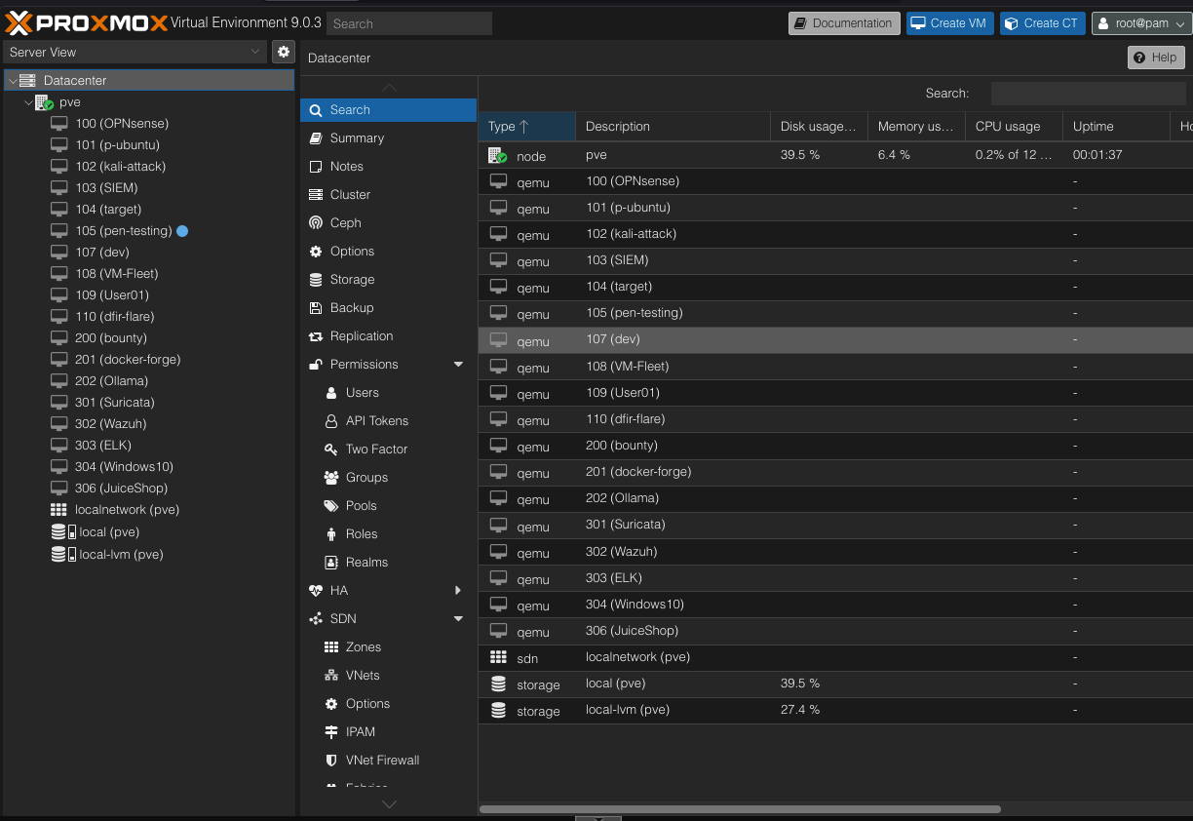
Task: Click the Backup floppy disk icon
Action: tap(316, 308)
